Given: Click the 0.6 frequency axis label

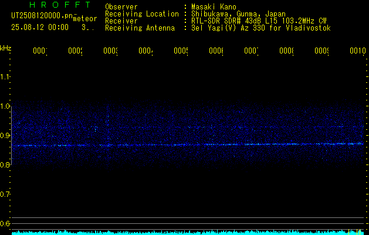Looking at the screenshot, I should [5, 223].
